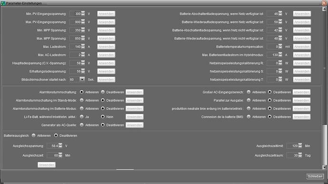Screen dimensions: 328x184
Task: Click the app icon in the title bar
Action: point(3,3)
